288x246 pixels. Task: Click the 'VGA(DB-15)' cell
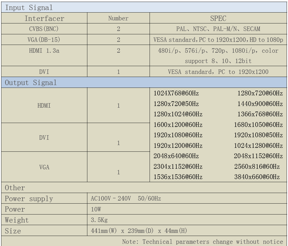pyautogui.click(x=44, y=40)
